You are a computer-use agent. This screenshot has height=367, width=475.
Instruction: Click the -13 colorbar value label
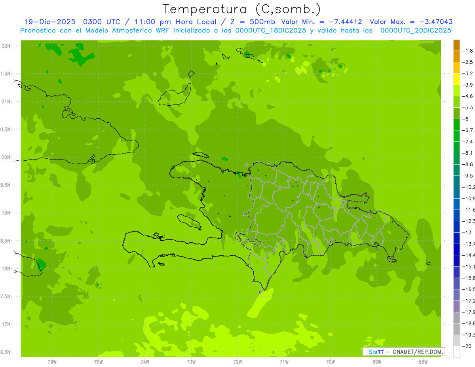coord(466,232)
